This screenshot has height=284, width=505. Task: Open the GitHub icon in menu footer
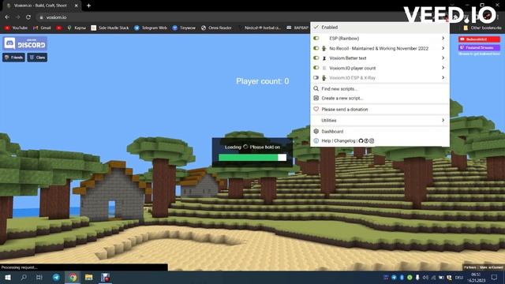tap(361, 140)
